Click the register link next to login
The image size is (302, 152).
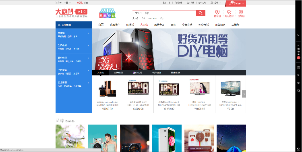tap(86, 3)
